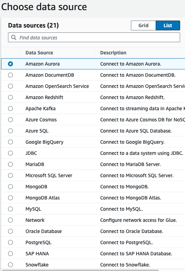Click 'Snowflake' in the Data Source column

click(37, 265)
